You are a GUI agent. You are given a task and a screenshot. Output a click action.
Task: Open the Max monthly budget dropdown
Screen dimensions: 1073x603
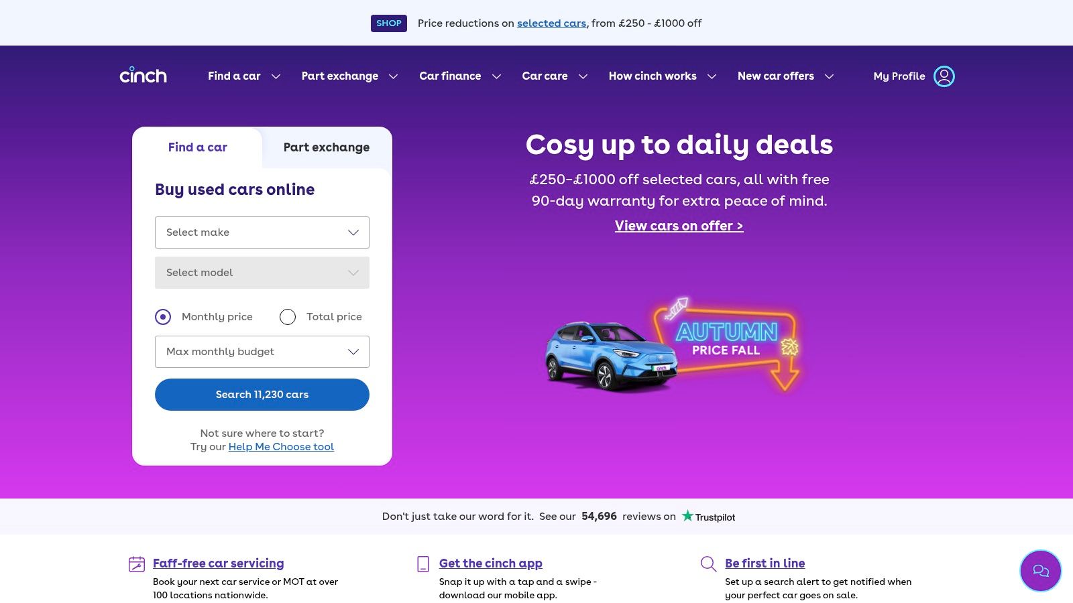262,352
